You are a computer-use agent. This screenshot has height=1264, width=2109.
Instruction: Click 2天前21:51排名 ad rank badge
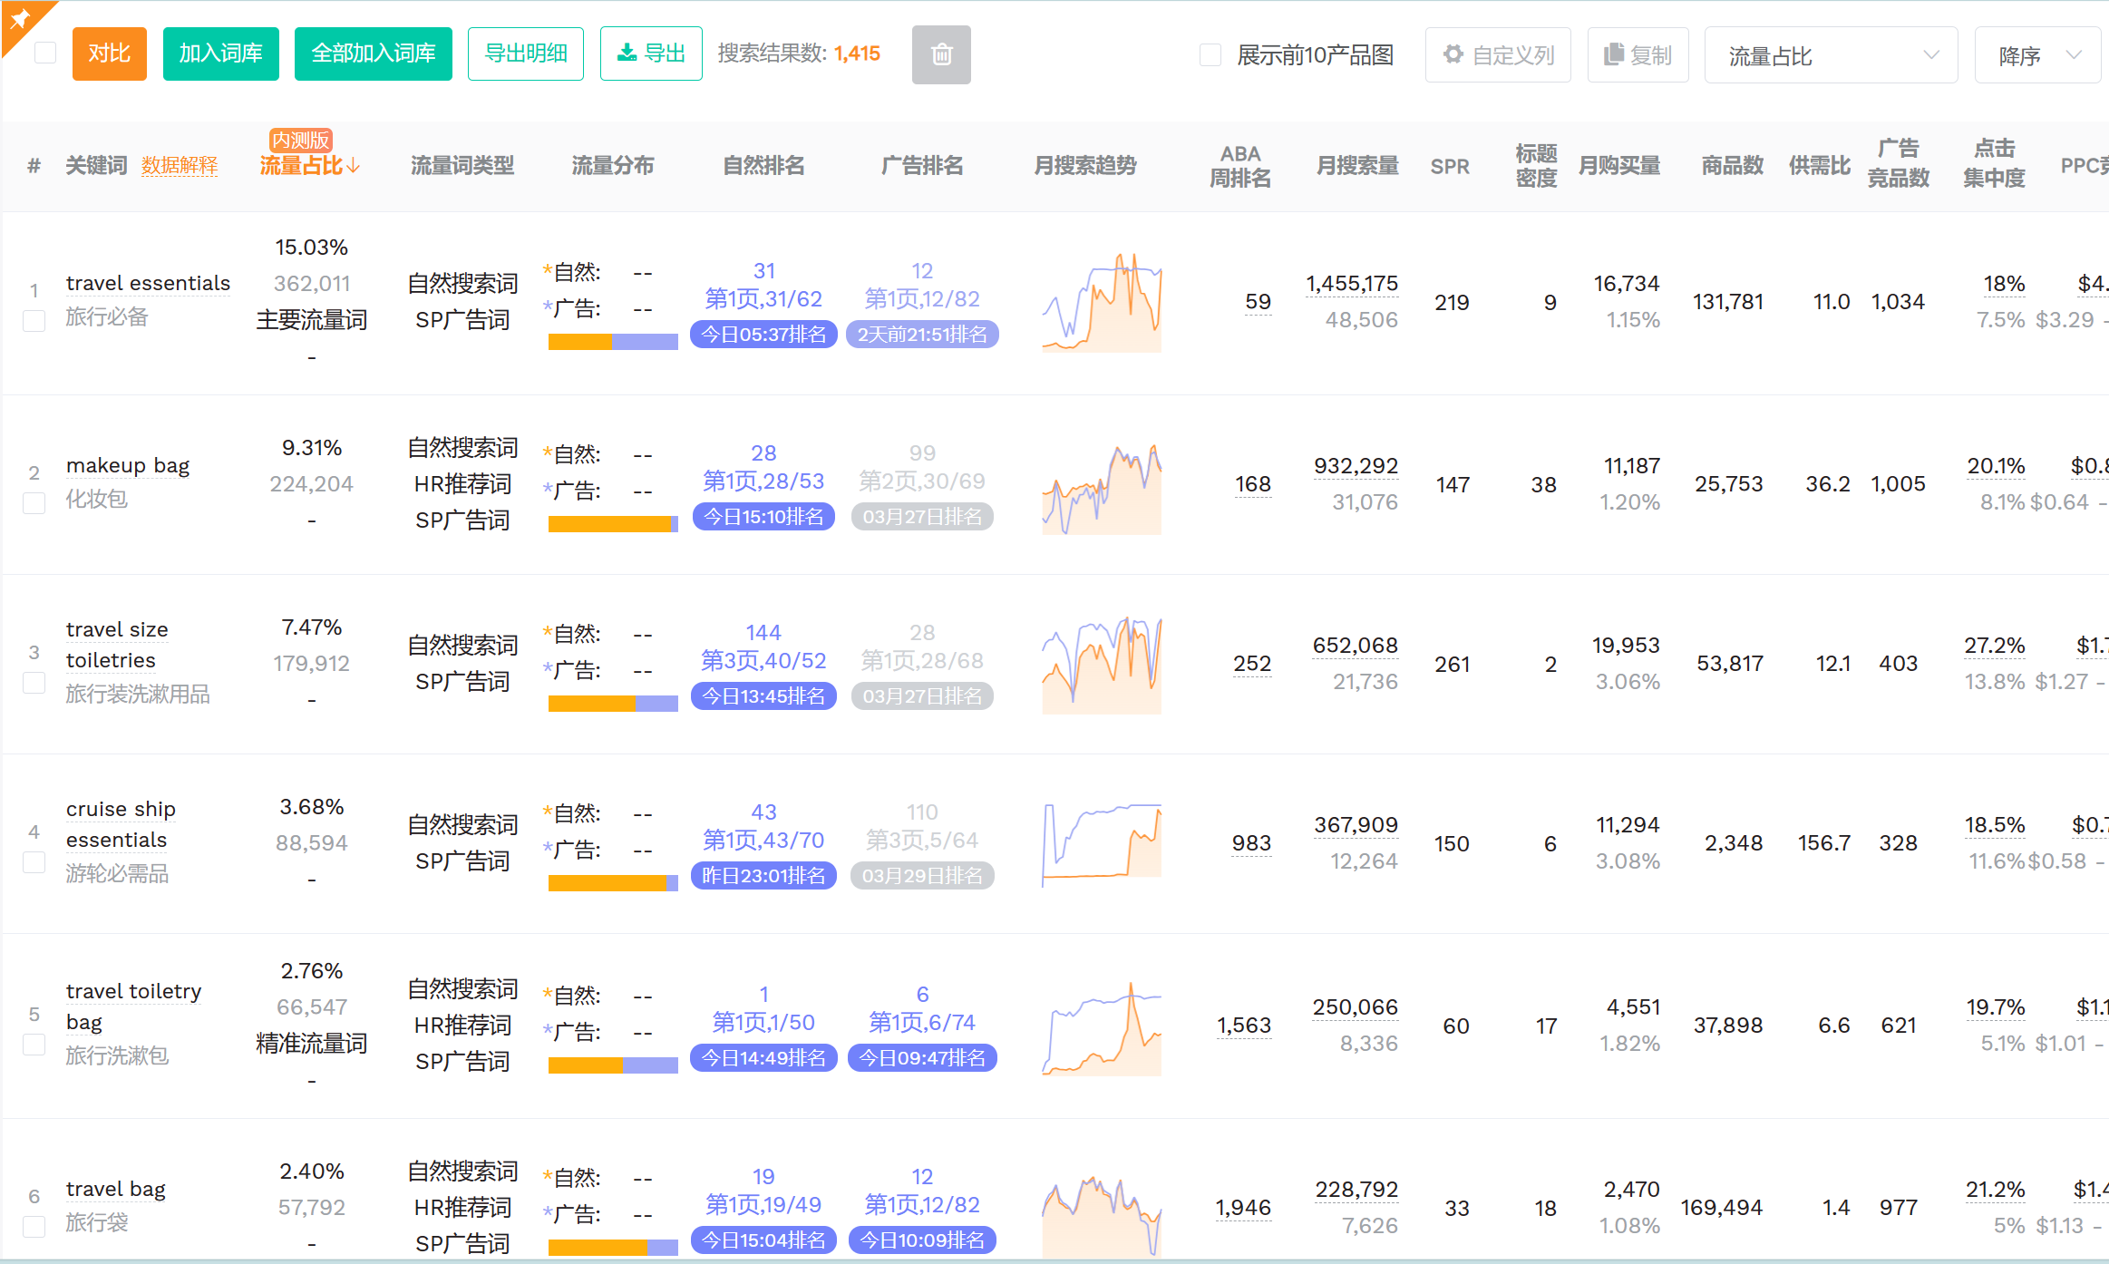[922, 335]
